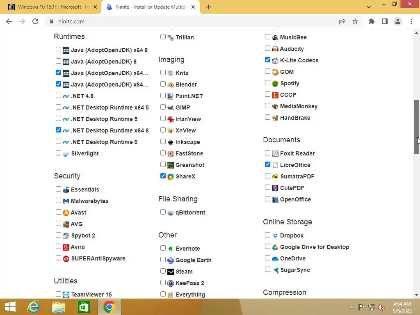
Task: Click the Dropbox icon
Action: pyautogui.click(x=275, y=236)
